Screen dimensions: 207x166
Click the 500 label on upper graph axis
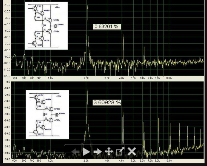pos(15,78)
